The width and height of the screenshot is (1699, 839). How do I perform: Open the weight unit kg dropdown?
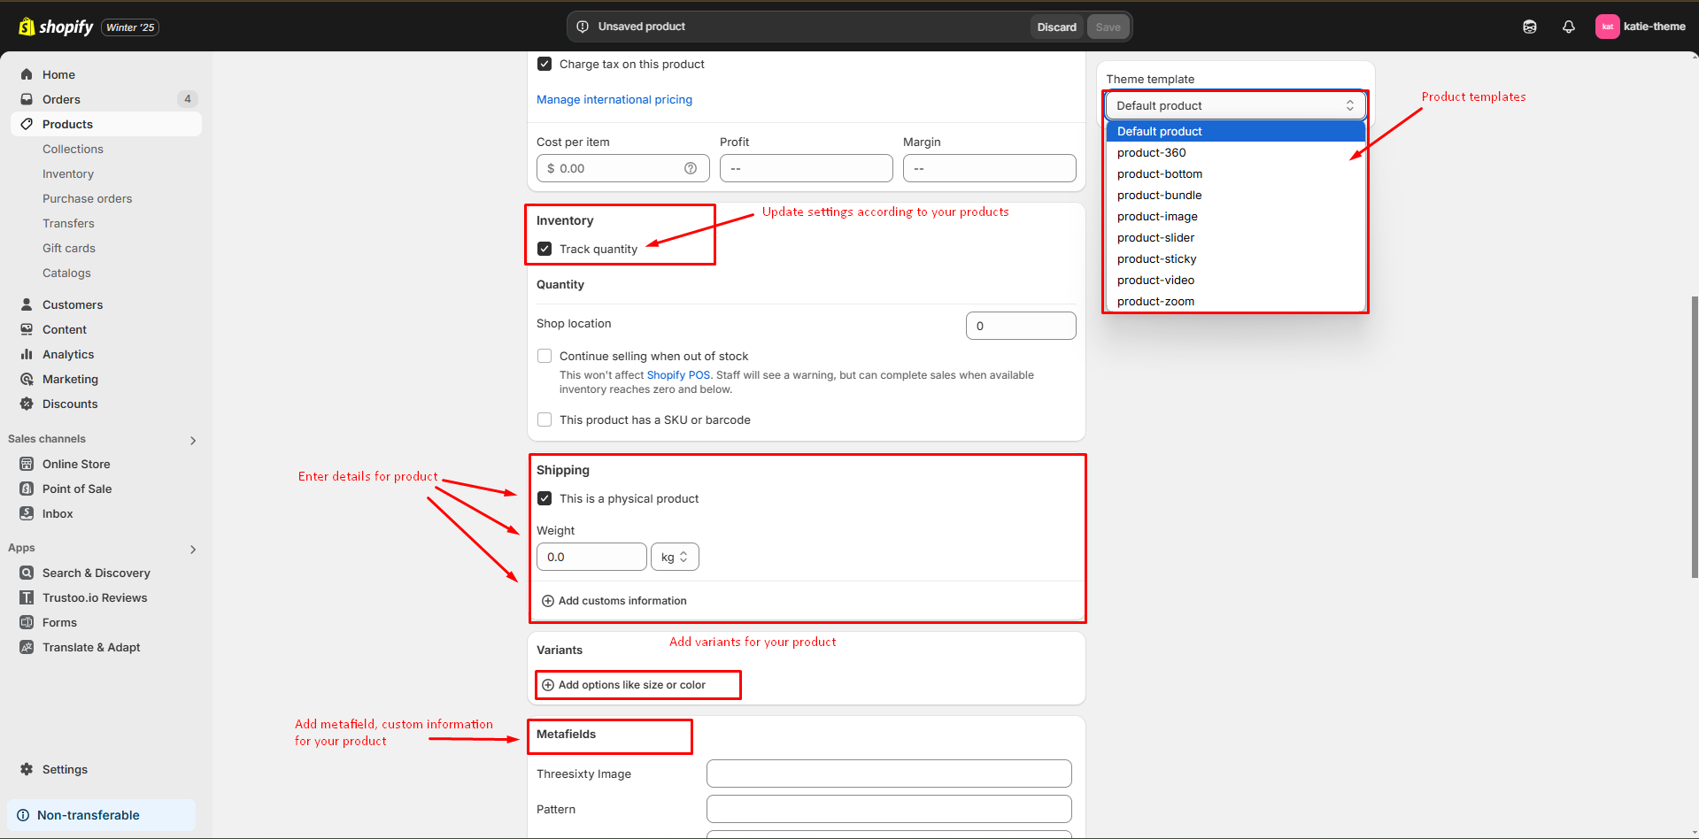click(x=675, y=557)
